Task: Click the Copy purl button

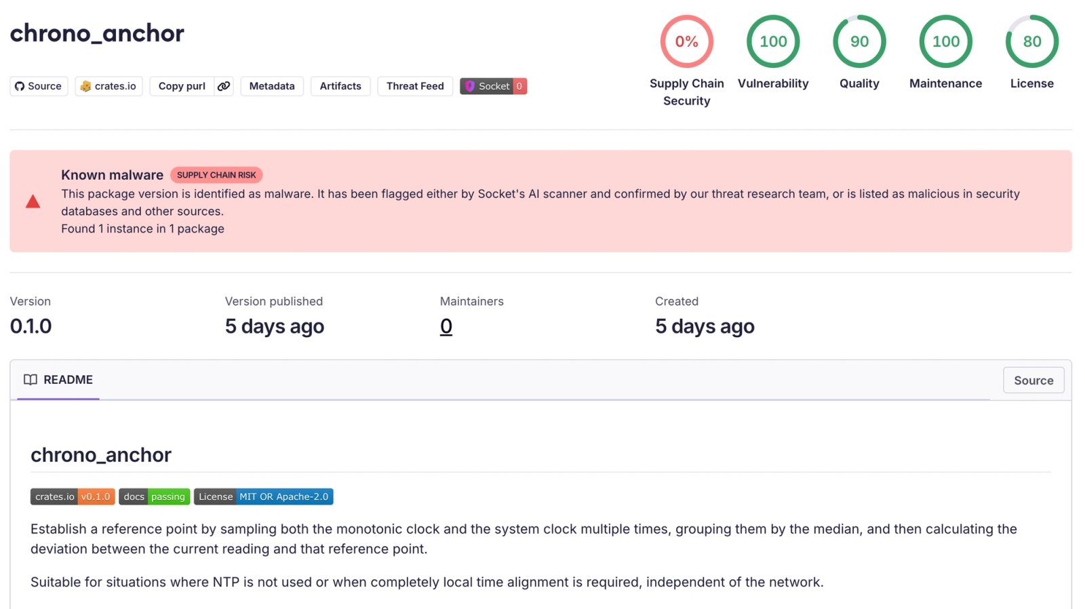Action: click(182, 86)
